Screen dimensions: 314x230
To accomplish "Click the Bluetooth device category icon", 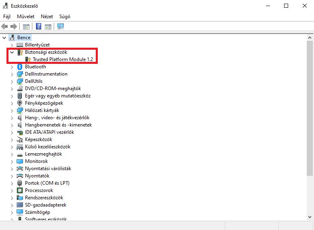I will pos(20,67).
